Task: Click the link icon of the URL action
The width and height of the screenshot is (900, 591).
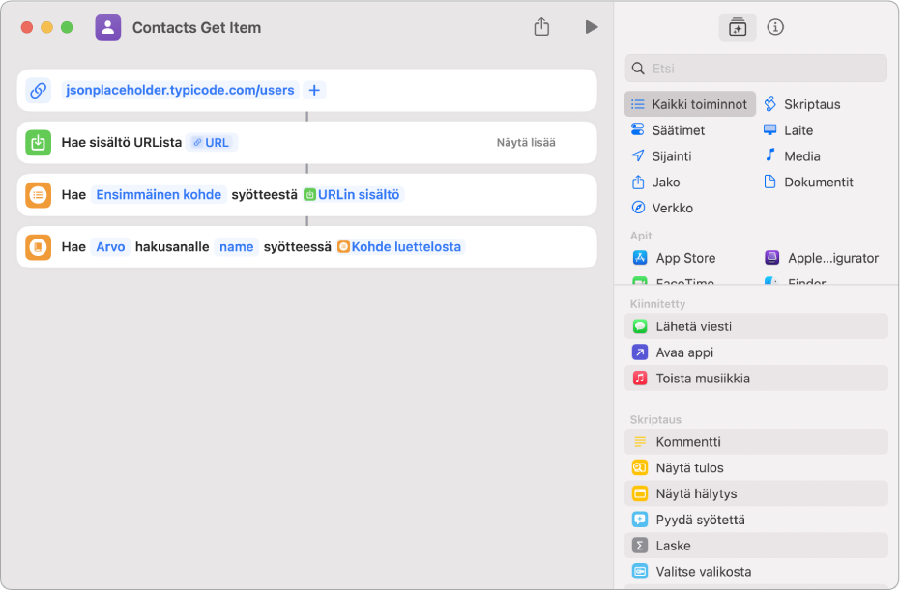Action: [39, 90]
